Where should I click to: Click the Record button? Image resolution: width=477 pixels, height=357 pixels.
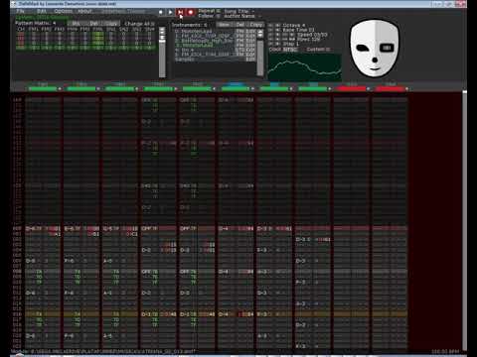click(191, 12)
